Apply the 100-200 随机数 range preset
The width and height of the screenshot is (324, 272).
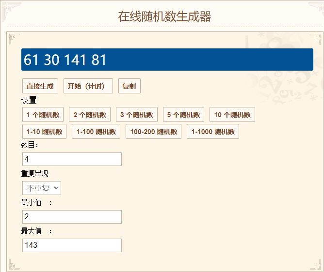coord(154,131)
